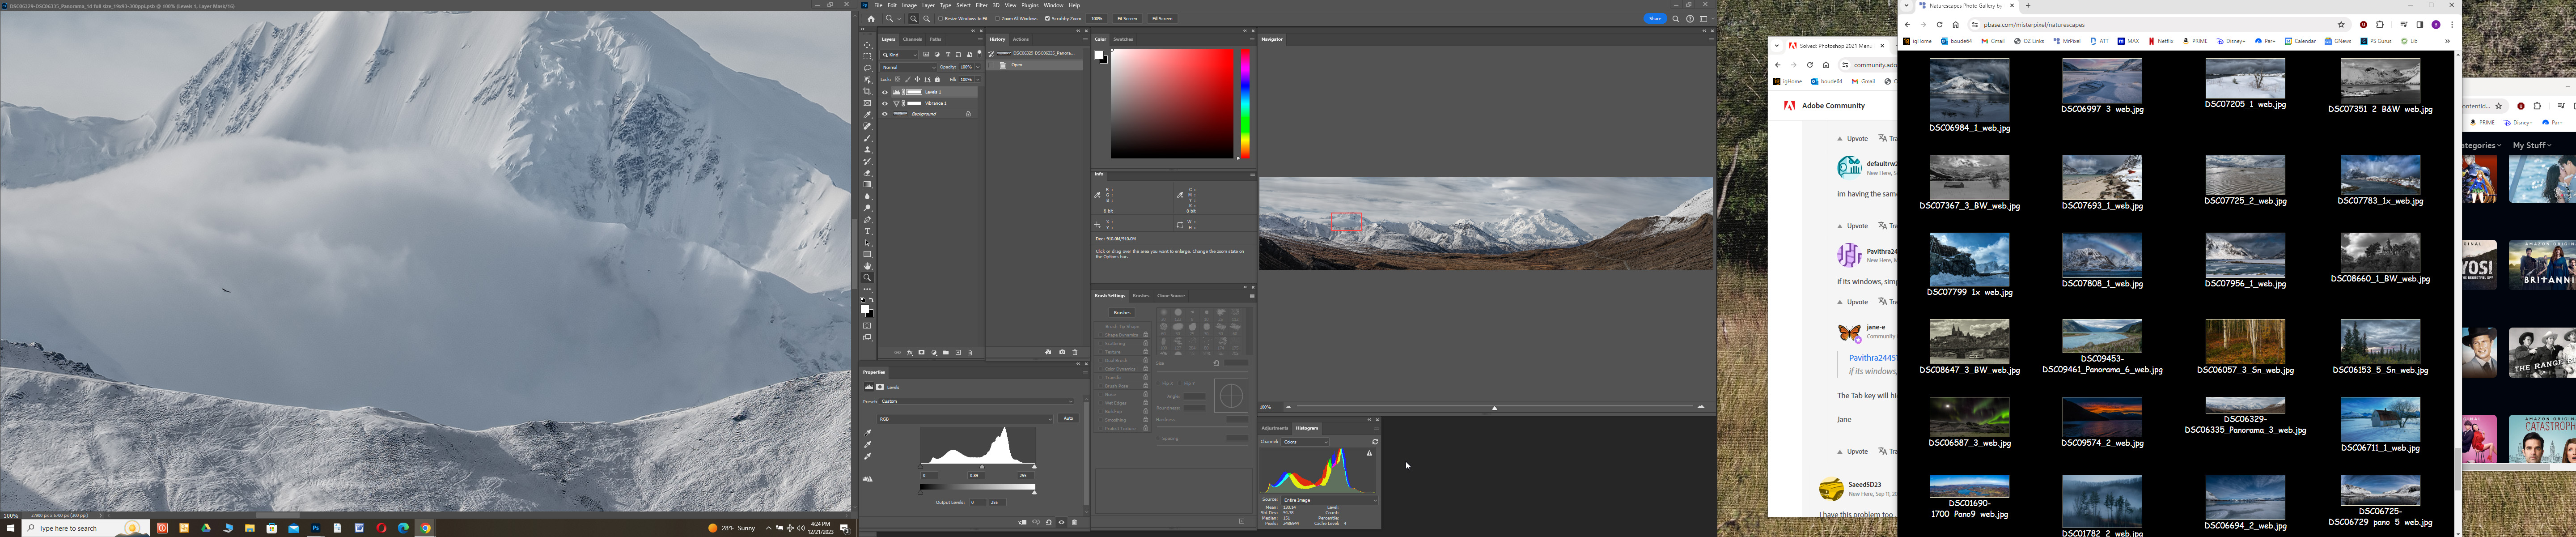
Task: Toggle layer visibility eye in Properties panel
Action: point(1061,522)
